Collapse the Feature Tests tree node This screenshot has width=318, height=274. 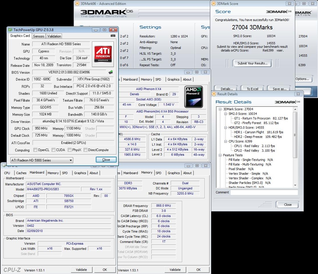coord(221,155)
